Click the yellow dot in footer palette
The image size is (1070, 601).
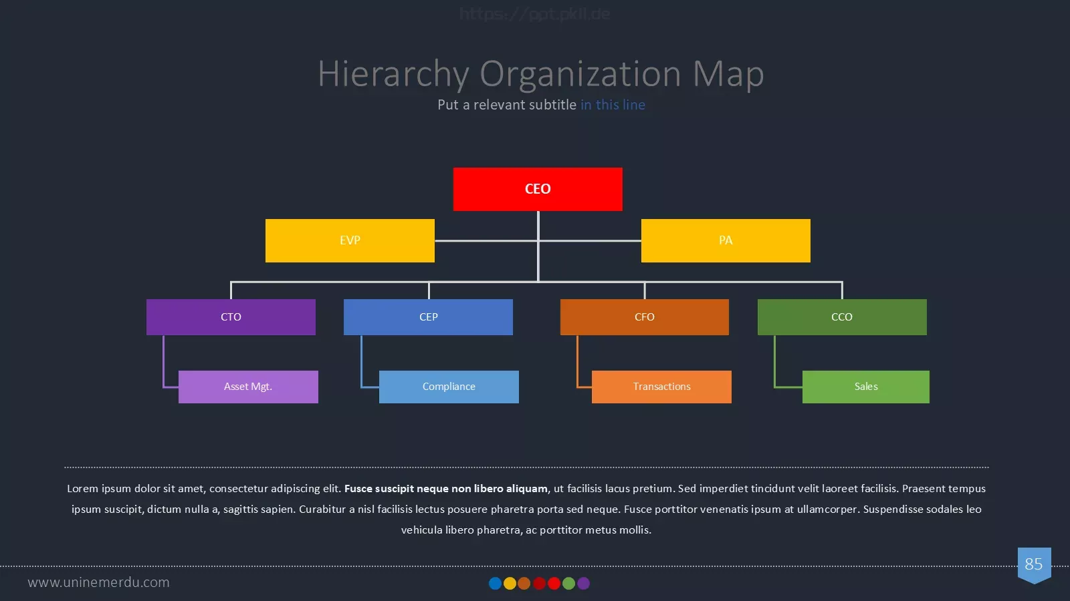point(510,584)
